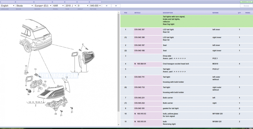The width and height of the screenshot is (253, 129).
Task: Click the diagram panel vertical scrollbar
Action: pyautogui.click(x=118, y=63)
